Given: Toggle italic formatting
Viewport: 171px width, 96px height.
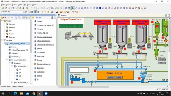Looking at the screenshot, I should (x=45, y=12).
